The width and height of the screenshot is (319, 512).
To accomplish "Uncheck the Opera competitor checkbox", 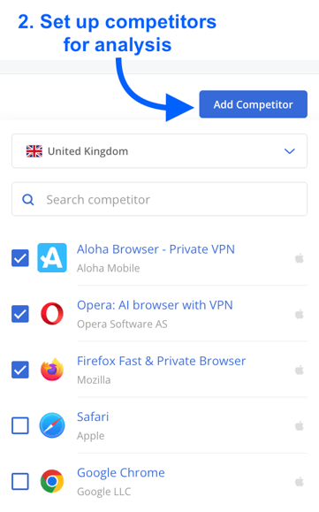I will coord(20,314).
